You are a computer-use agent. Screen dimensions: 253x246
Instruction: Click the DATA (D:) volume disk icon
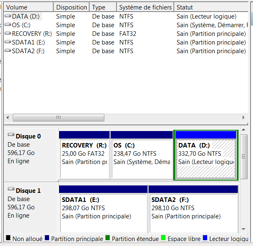coord(8,16)
